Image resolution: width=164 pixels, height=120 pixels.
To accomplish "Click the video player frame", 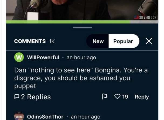I will [x=82, y=10].
